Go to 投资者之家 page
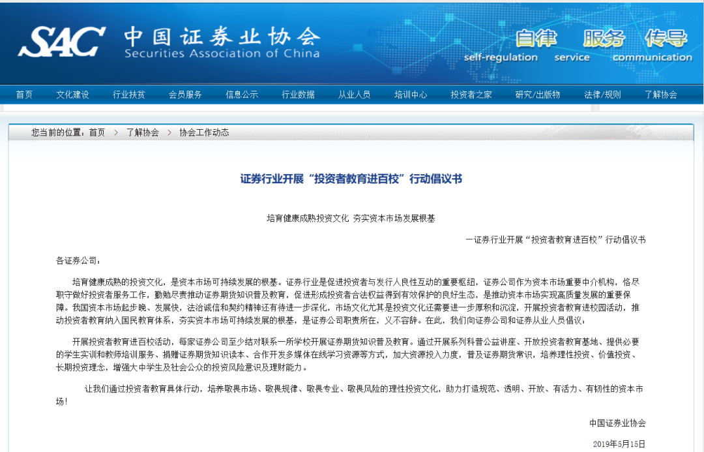The height and width of the screenshot is (452, 704). coord(471,95)
